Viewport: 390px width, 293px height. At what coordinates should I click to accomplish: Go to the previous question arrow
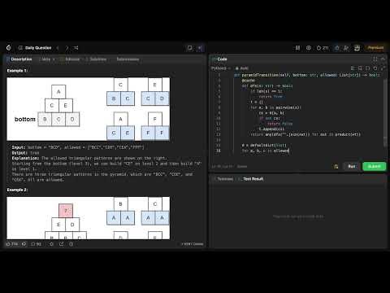58,48
